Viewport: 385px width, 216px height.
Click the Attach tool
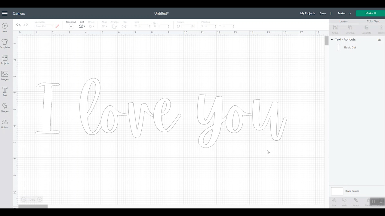(356, 202)
